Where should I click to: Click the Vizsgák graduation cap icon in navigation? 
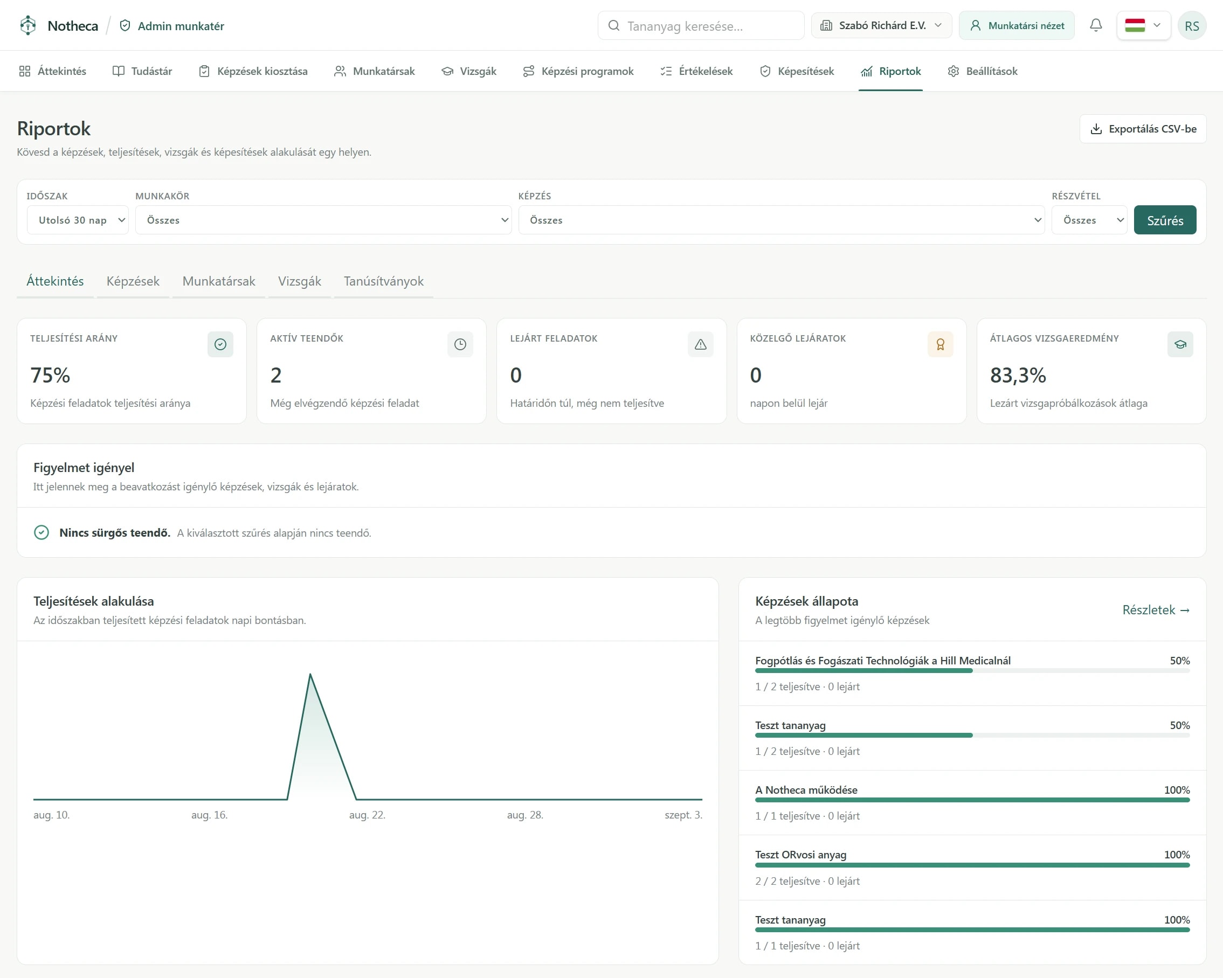pos(447,71)
